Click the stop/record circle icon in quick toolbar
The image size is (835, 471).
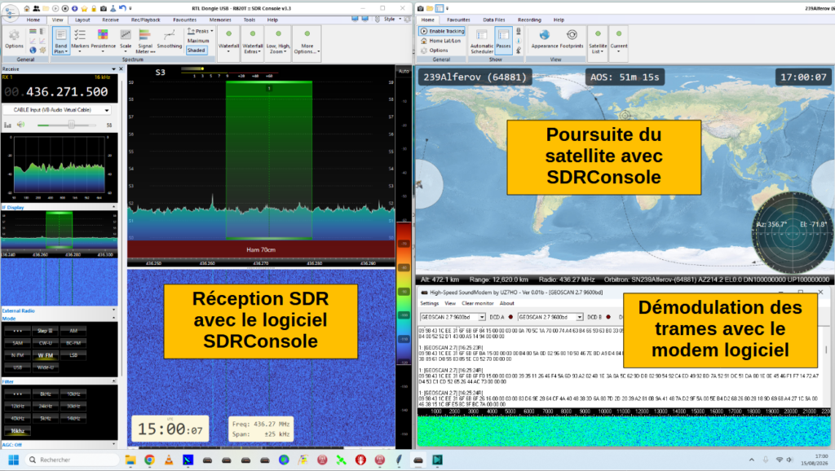click(65, 8)
